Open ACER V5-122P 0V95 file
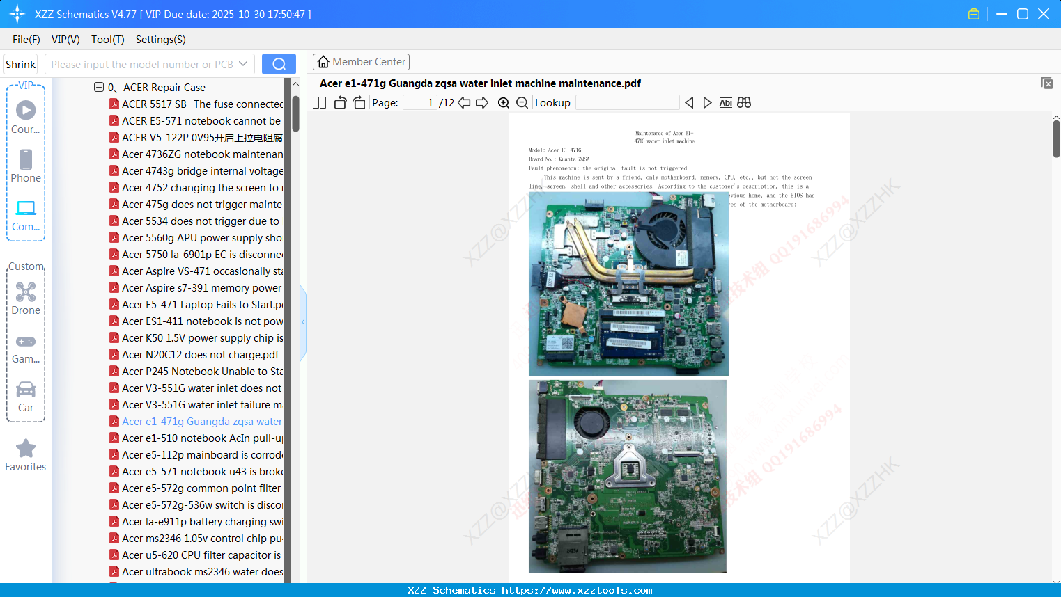 pyautogui.click(x=202, y=137)
